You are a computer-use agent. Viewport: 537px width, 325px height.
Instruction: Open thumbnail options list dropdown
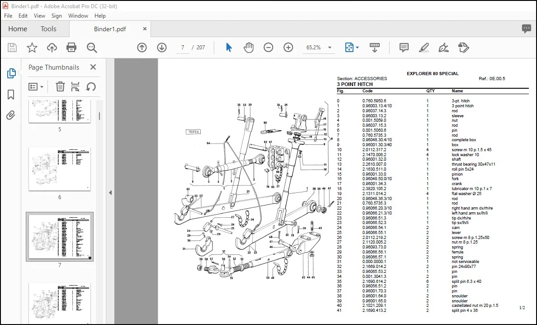36,87
